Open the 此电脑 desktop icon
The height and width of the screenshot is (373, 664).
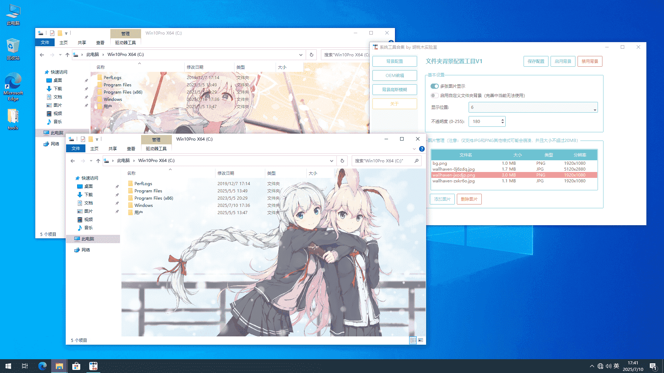click(13, 15)
